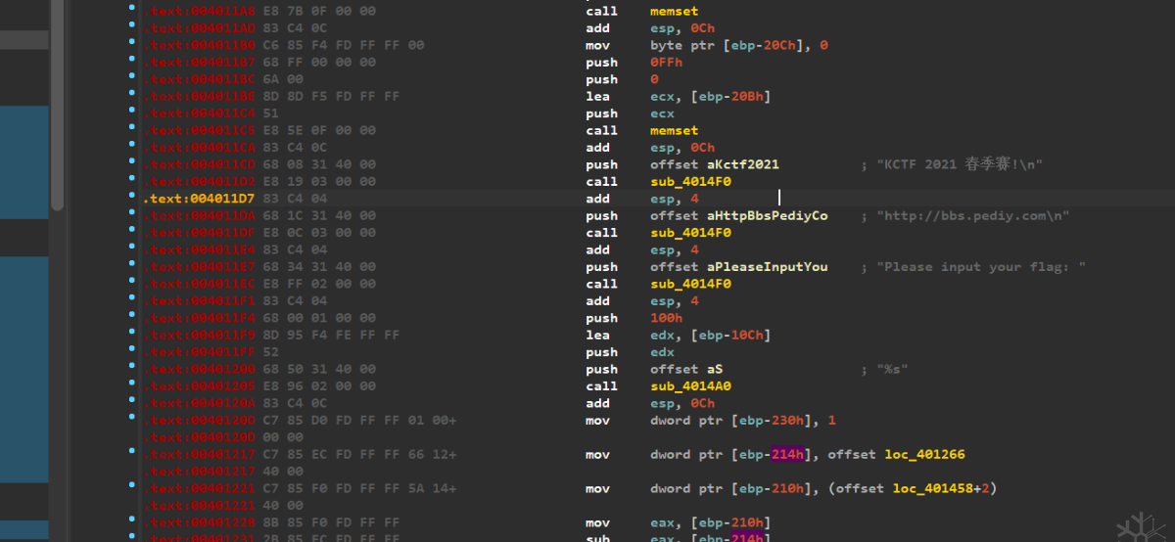Click operand dword ptr [ebp-230h], 1
Screen dimensions: 1175x542
point(743,420)
